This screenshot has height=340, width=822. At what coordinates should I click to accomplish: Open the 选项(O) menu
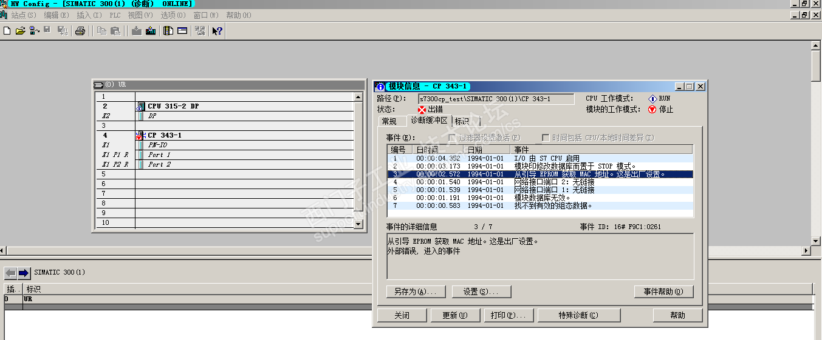173,15
